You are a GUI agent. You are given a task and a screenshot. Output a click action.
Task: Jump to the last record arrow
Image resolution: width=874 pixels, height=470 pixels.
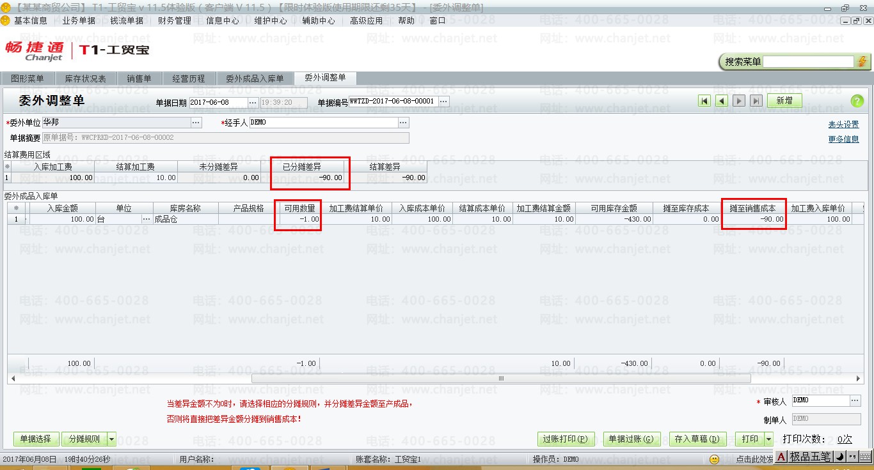(756, 101)
